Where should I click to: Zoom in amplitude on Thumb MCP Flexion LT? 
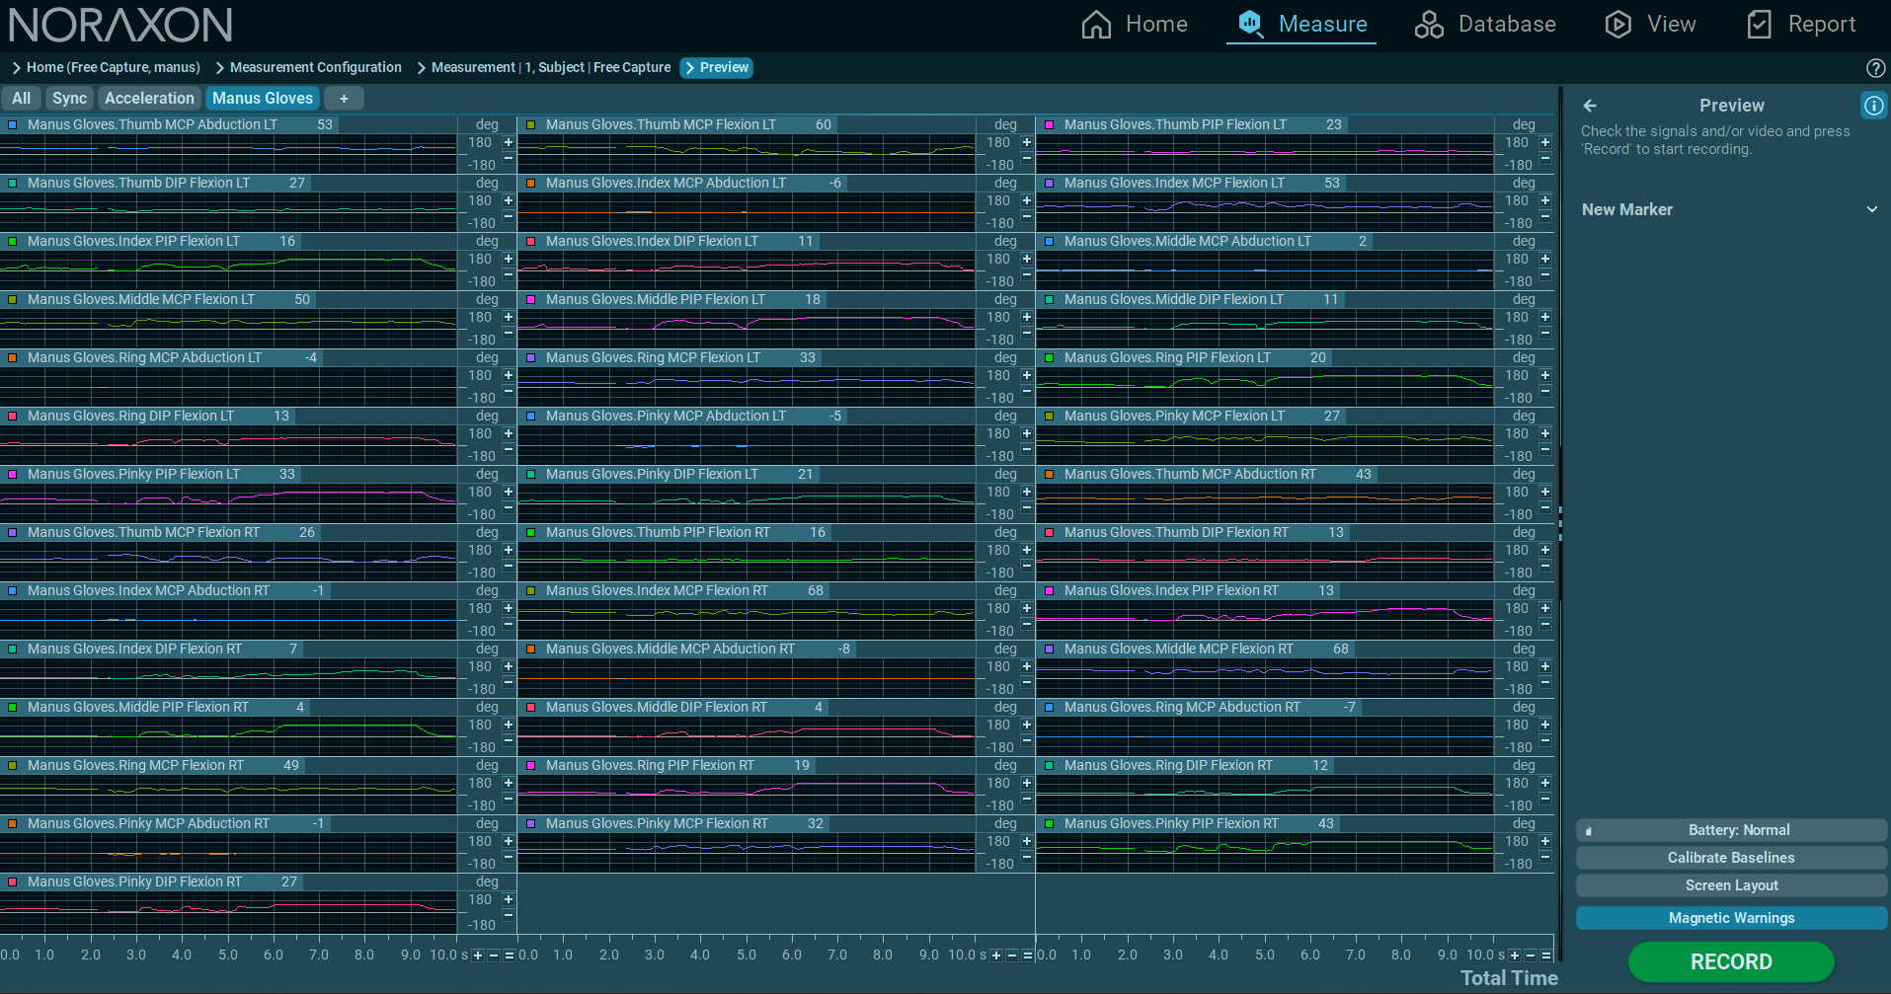[x=1027, y=142]
